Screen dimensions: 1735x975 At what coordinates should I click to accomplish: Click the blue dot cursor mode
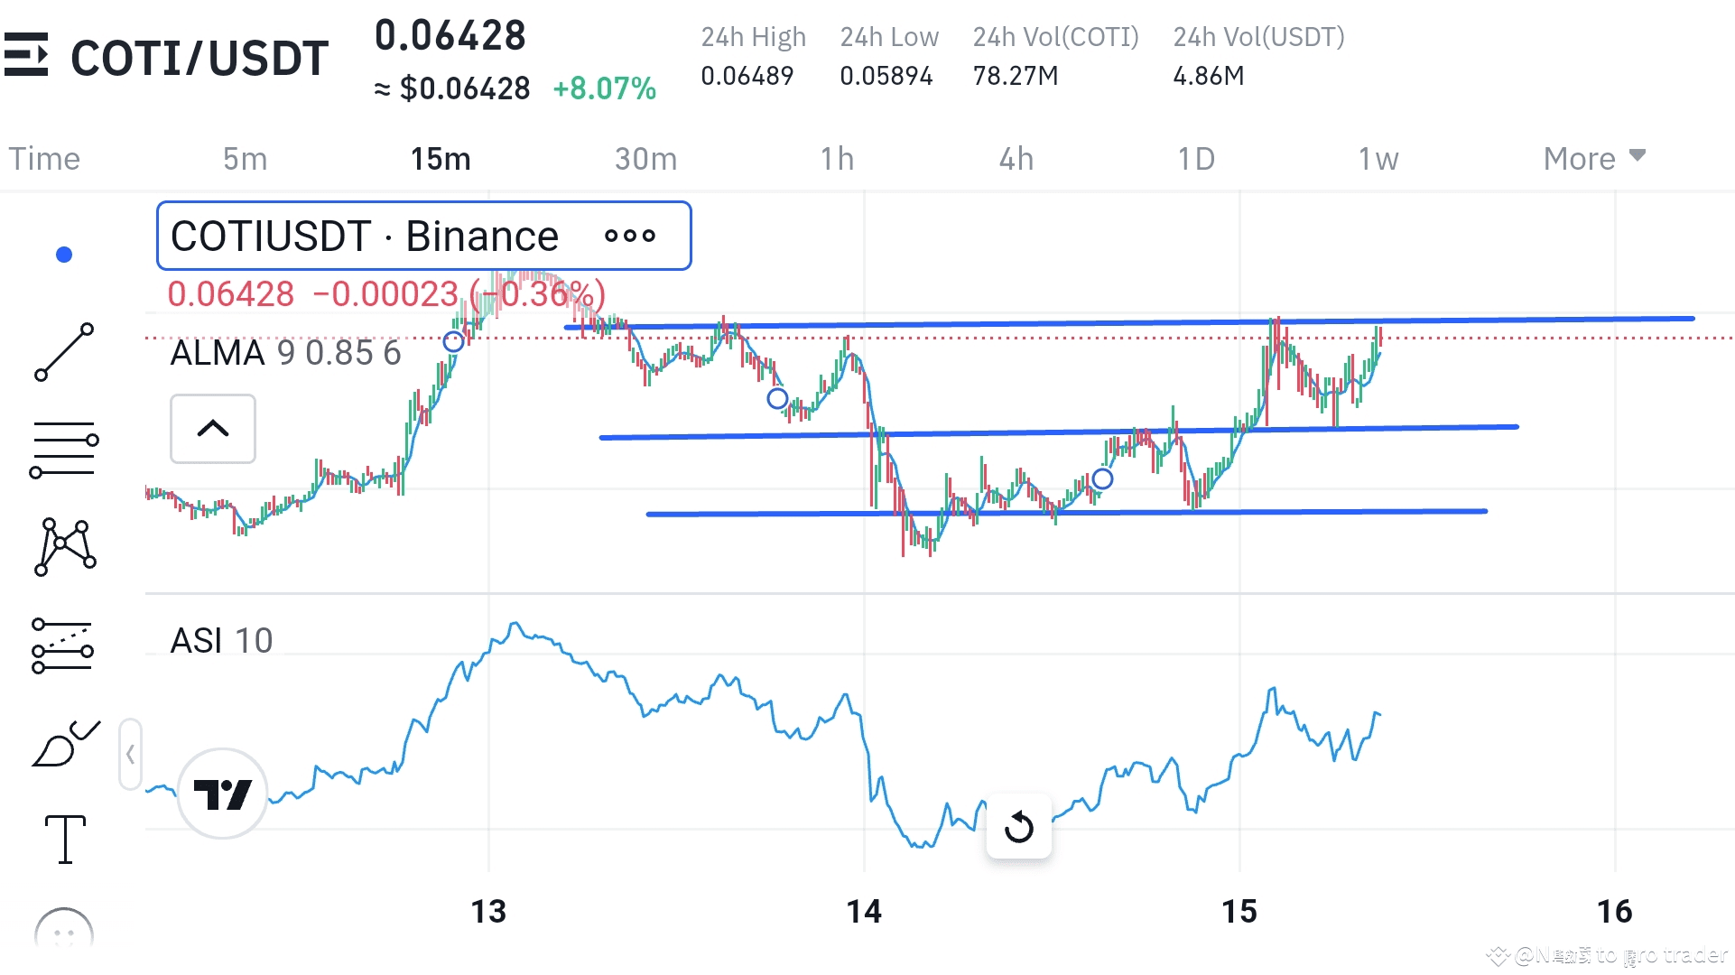(x=64, y=255)
